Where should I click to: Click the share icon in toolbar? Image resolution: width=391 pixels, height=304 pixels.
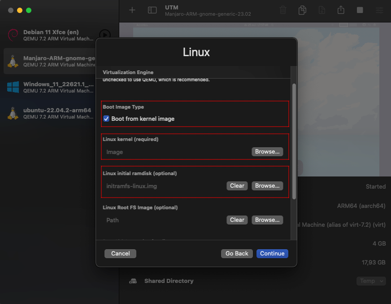tap(341, 10)
